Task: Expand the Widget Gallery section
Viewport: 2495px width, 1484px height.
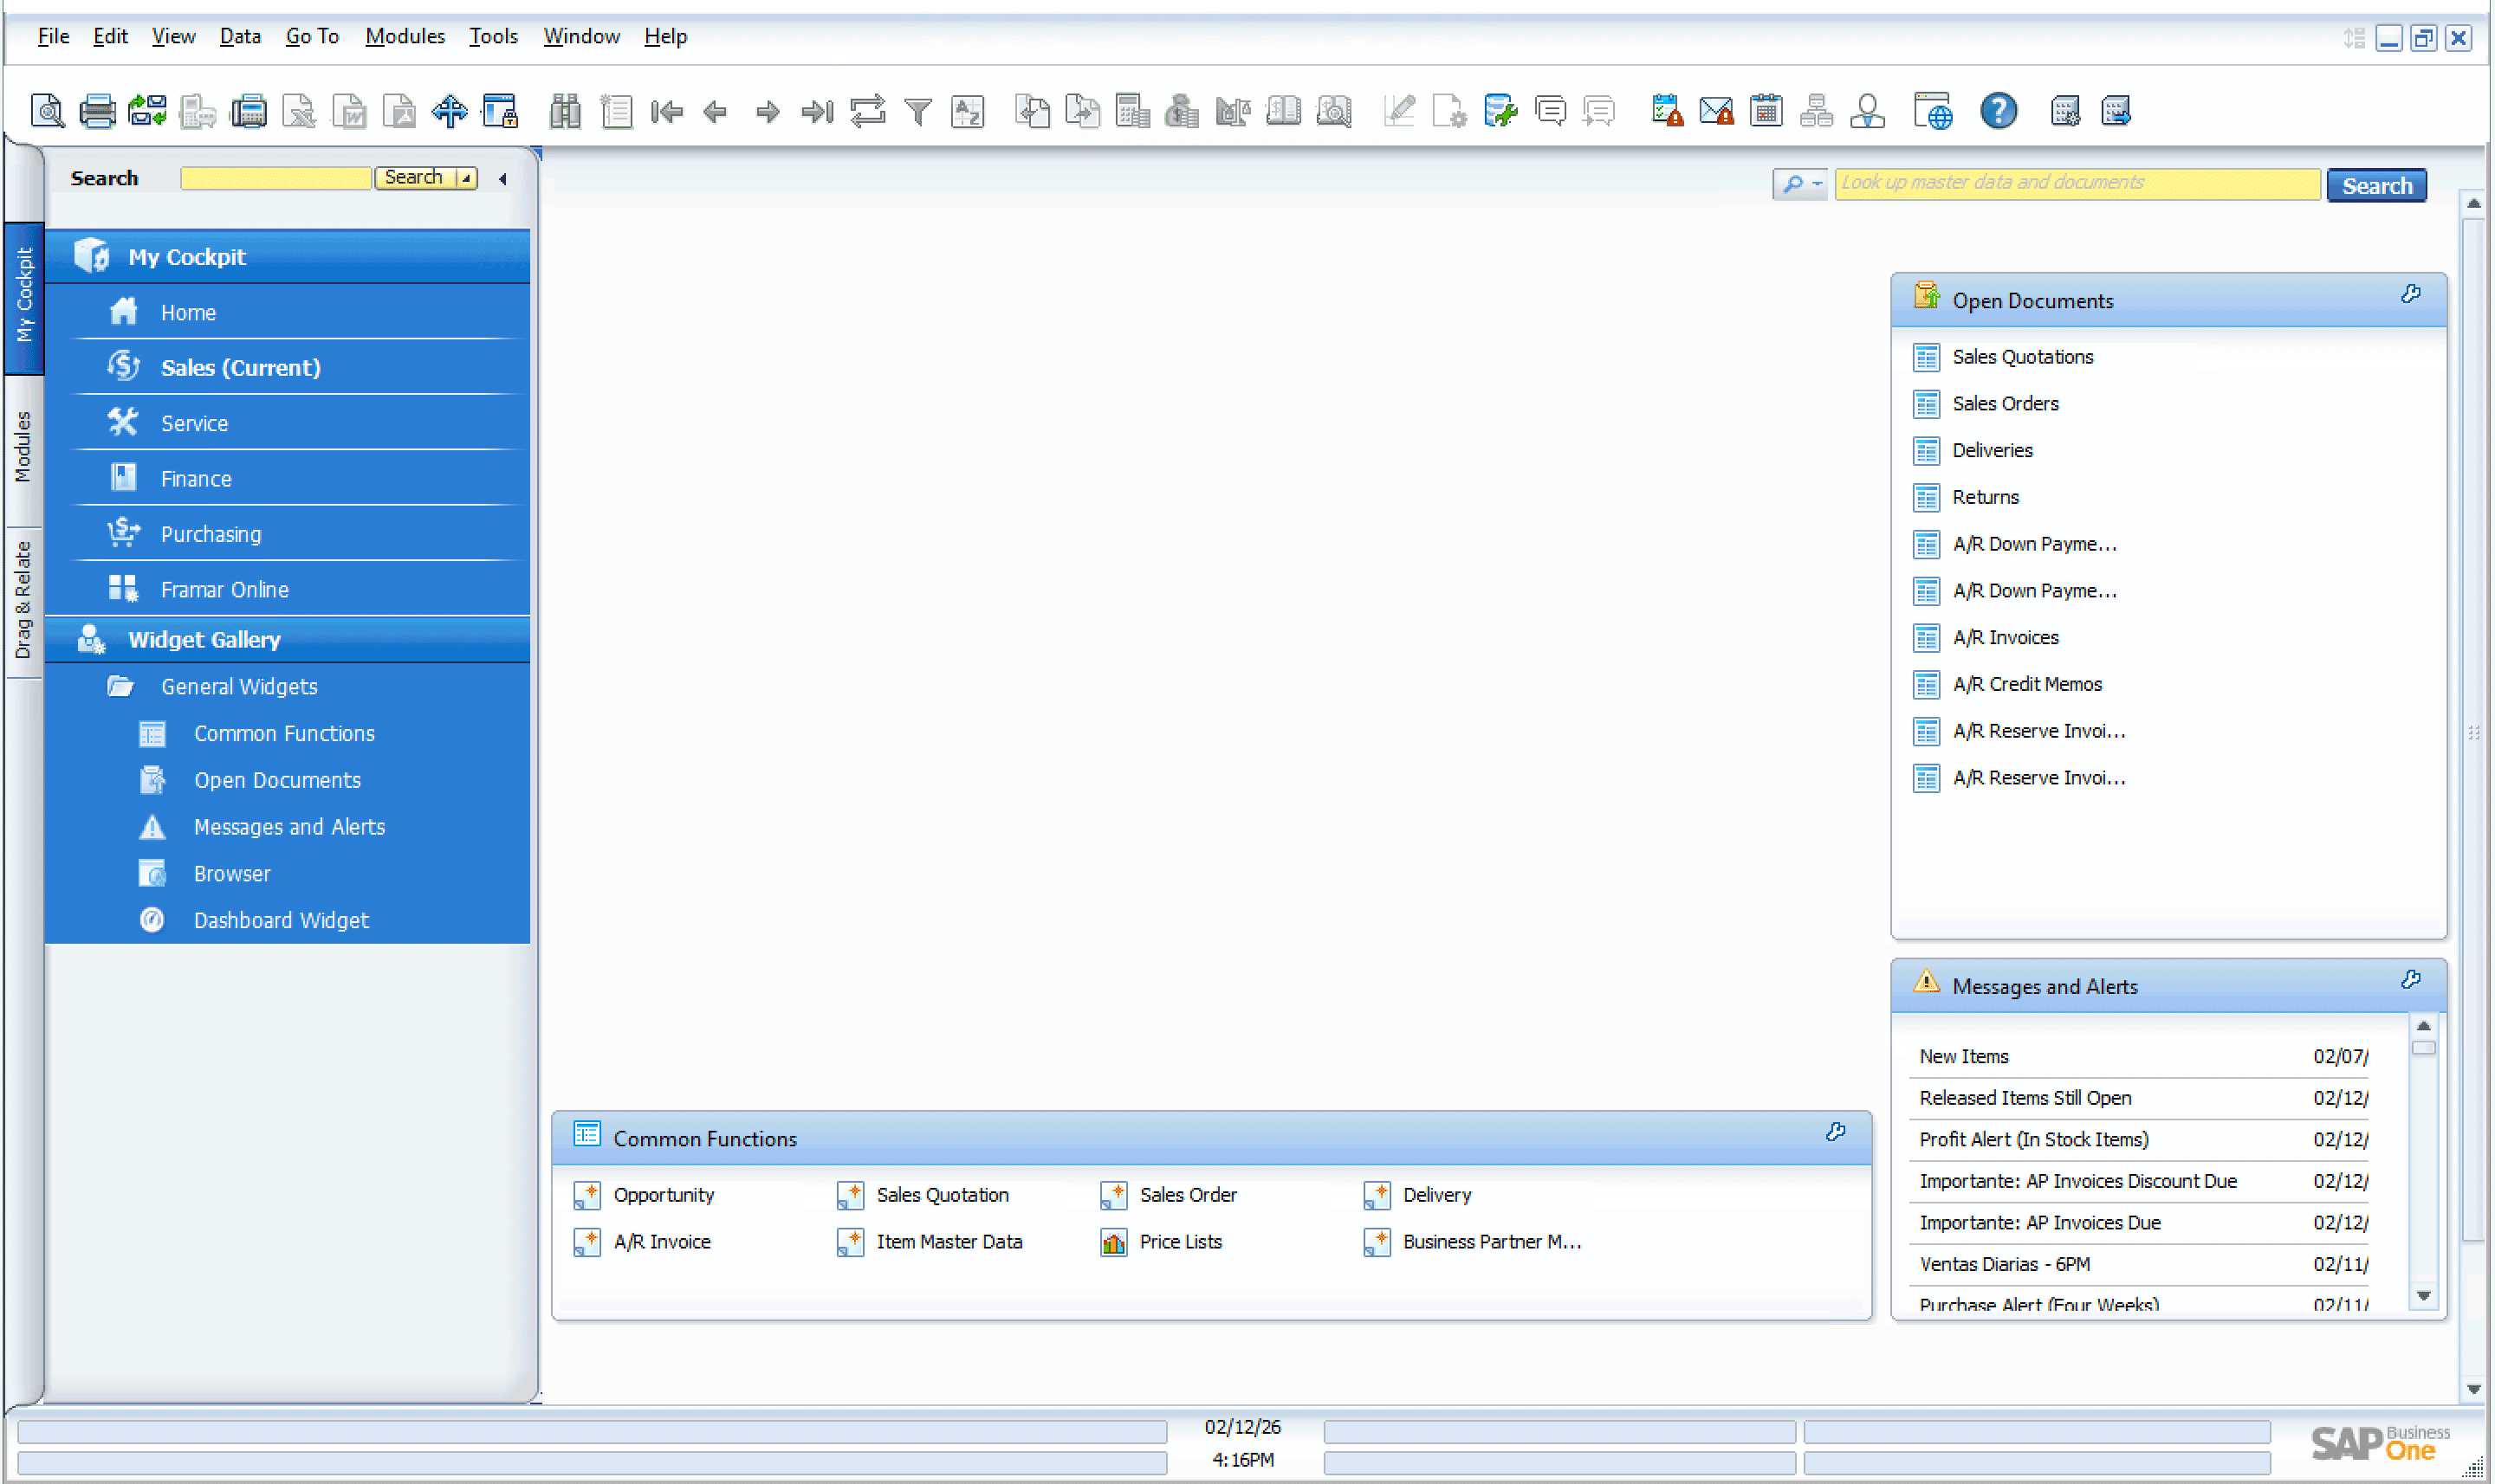Action: click(x=204, y=639)
